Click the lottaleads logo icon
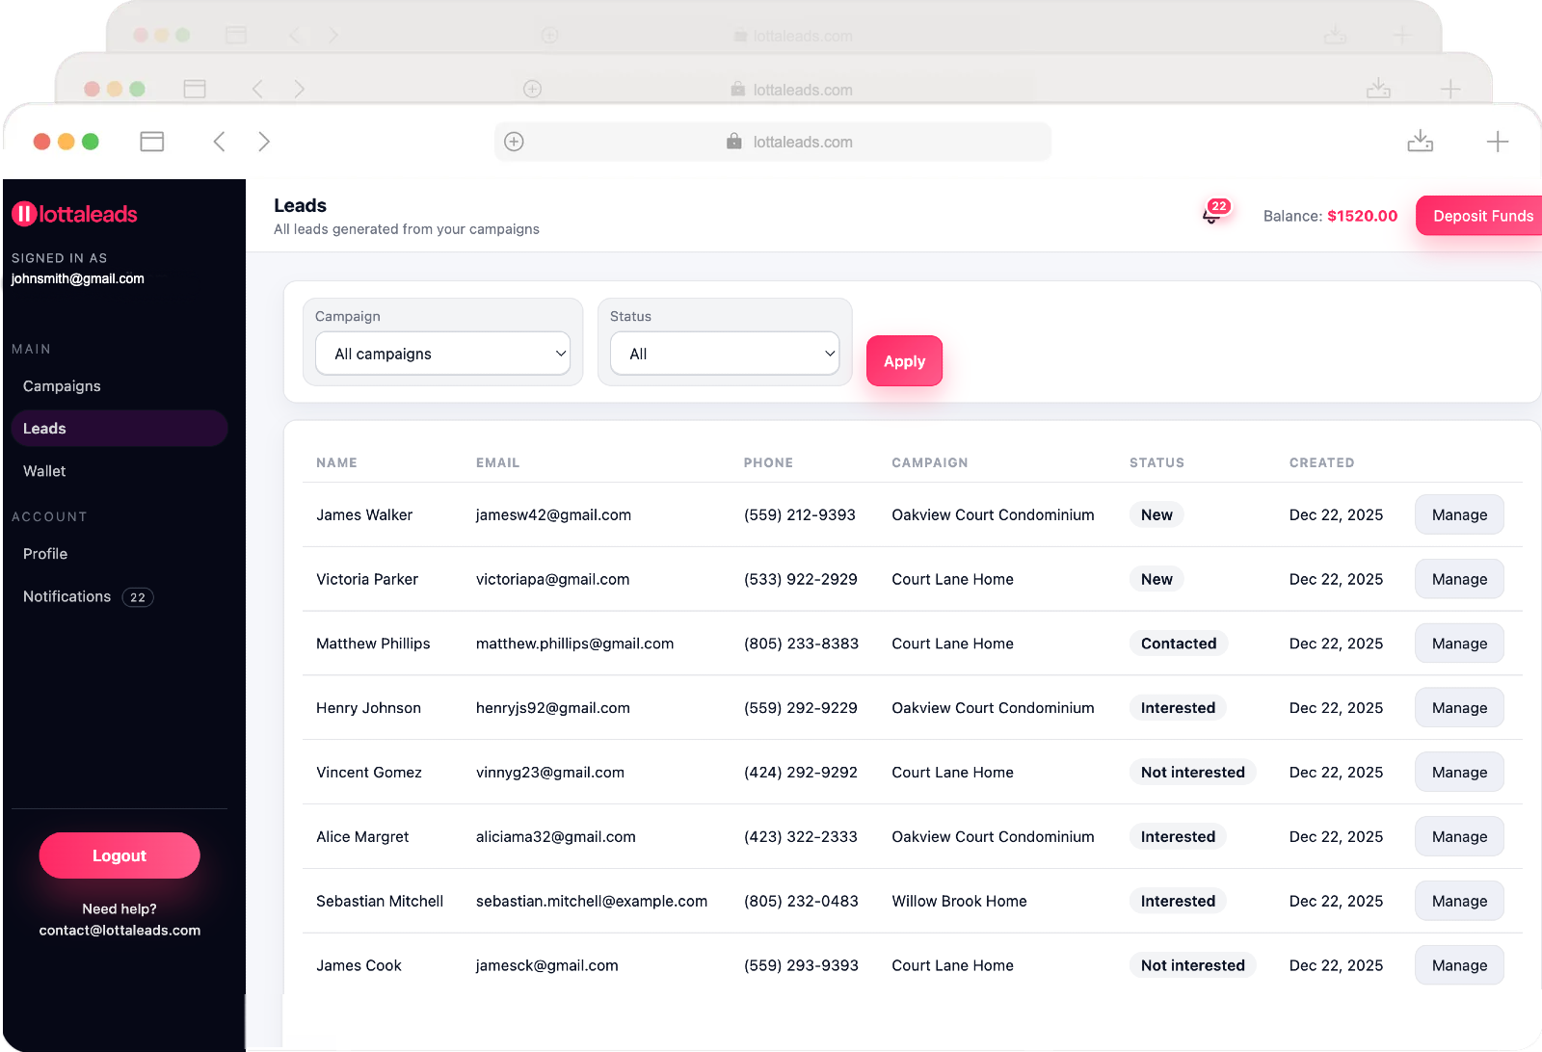The height and width of the screenshot is (1052, 1542). (x=24, y=214)
